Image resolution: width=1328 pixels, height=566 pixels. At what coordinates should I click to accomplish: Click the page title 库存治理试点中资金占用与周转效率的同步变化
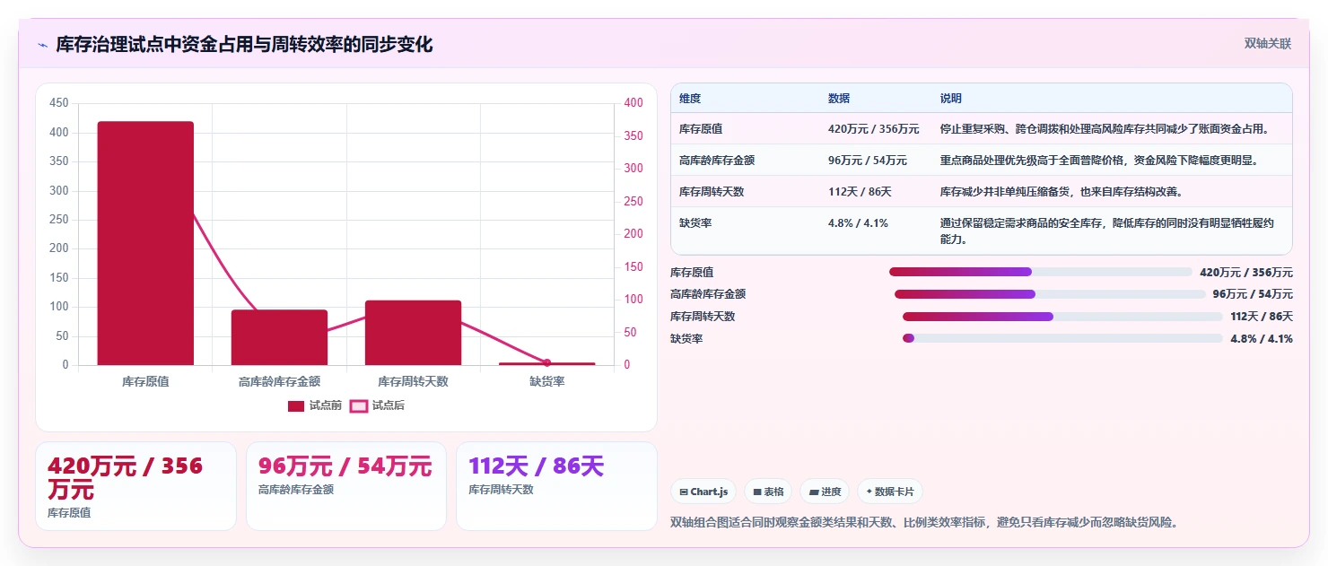(x=244, y=44)
